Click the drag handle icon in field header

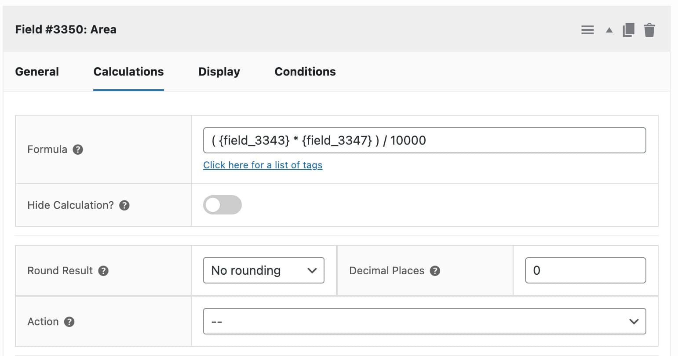coord(587,29)
